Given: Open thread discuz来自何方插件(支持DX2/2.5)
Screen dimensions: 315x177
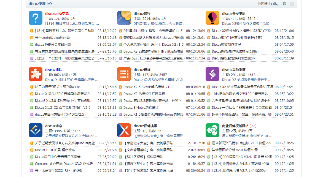Looking at the screenshot, I should click(x=60, y=115).
